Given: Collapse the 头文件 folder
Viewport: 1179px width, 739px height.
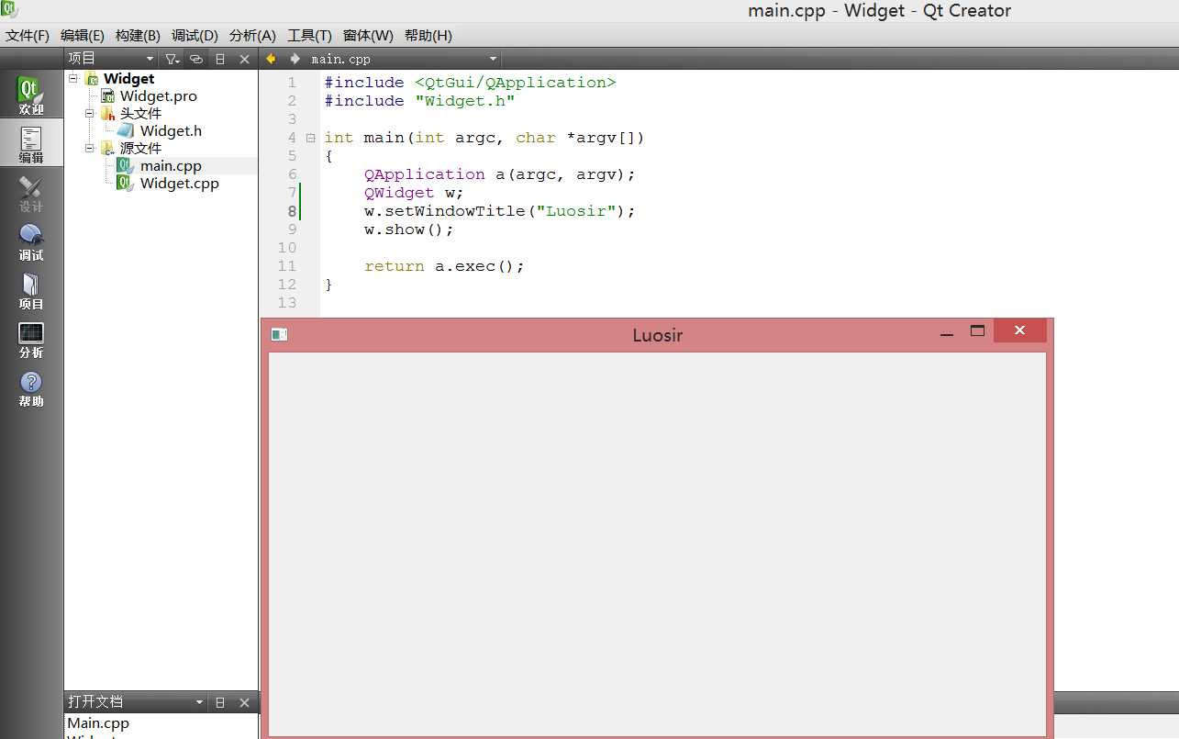Looking at the screenshot, I should click(90, 113).
